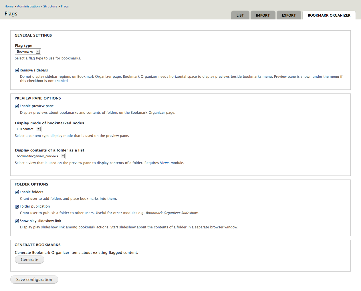Open the Home breadcrumb link

(x=9, y=6)
